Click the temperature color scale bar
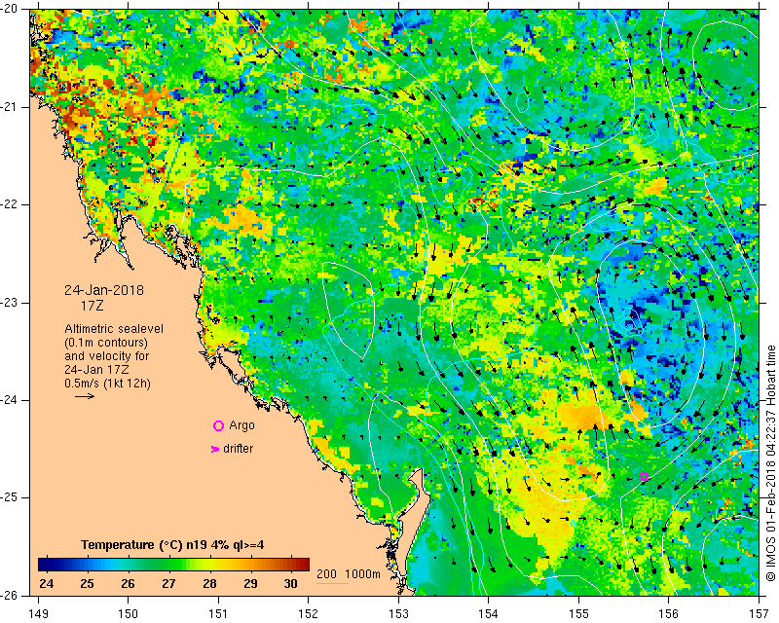 (x=173, y=564)
